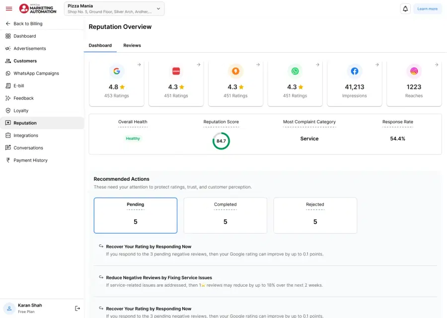Open the arrow on Facebook Impressions card
447x318 pixels.
(377, 65)
